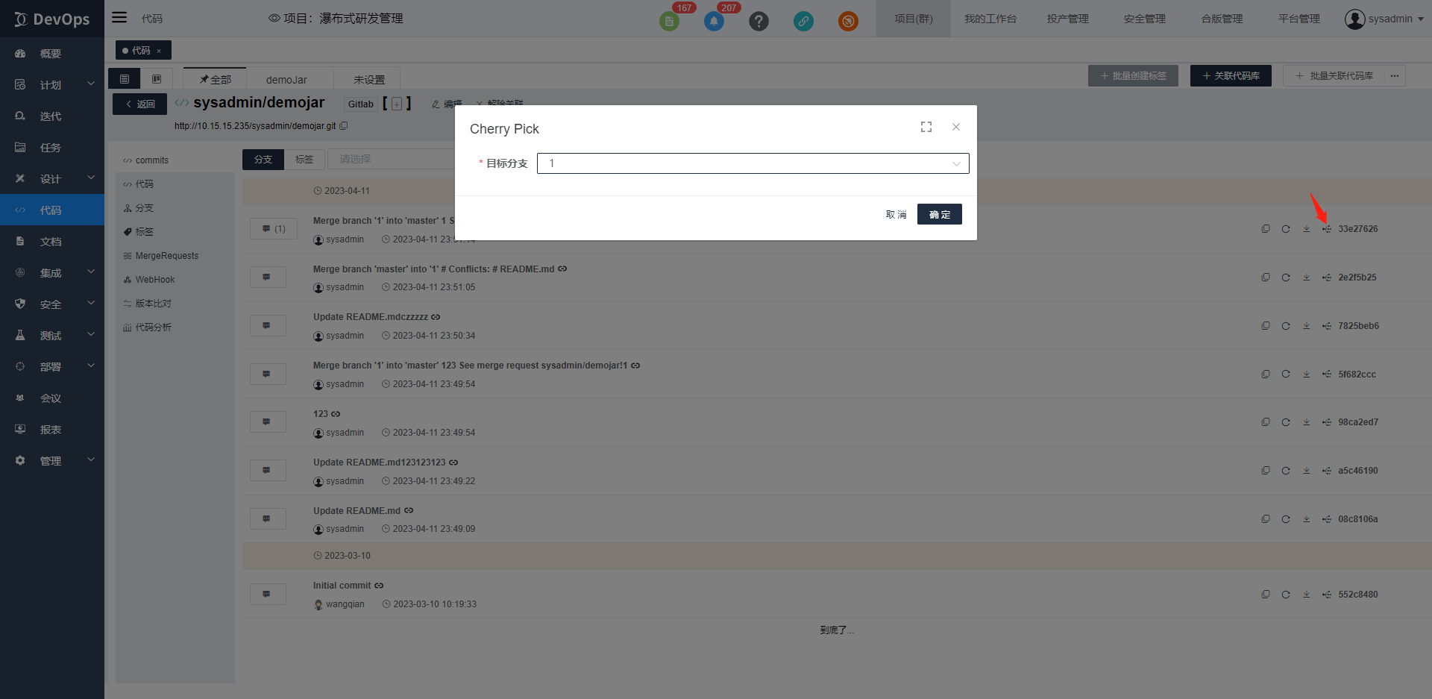The height and width of the screenshot is (699, 1432).
Task: Select MergeRequests in the repo sidebar
Action: click(x=166, y=256)
